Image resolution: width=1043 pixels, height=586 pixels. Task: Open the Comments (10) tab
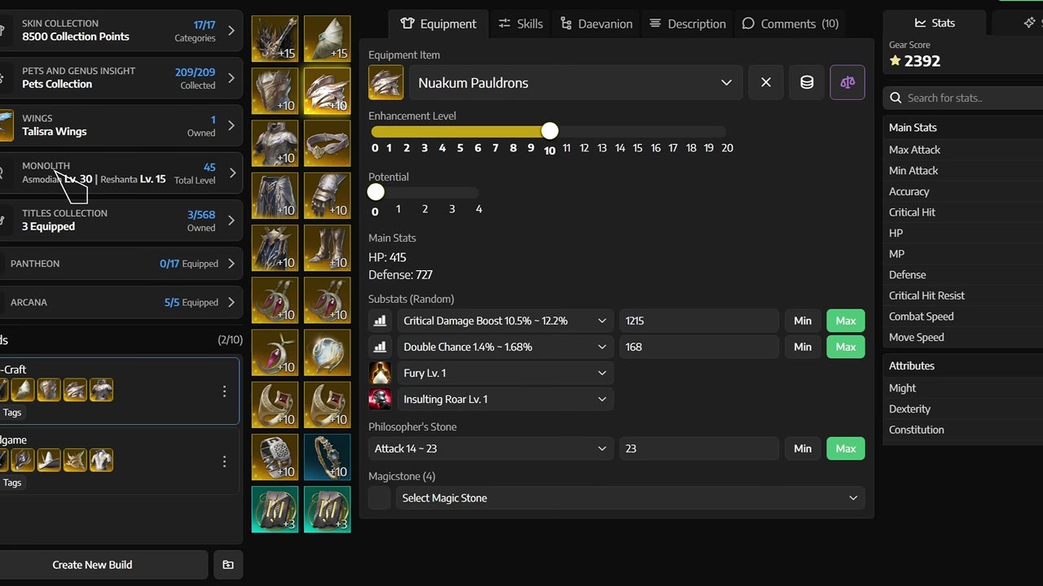pos(790,24)
